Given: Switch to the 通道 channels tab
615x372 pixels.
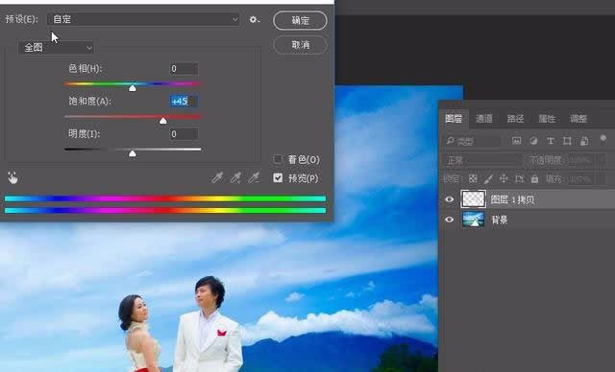Looking at the screenshot, I should [x=484, y=119].
